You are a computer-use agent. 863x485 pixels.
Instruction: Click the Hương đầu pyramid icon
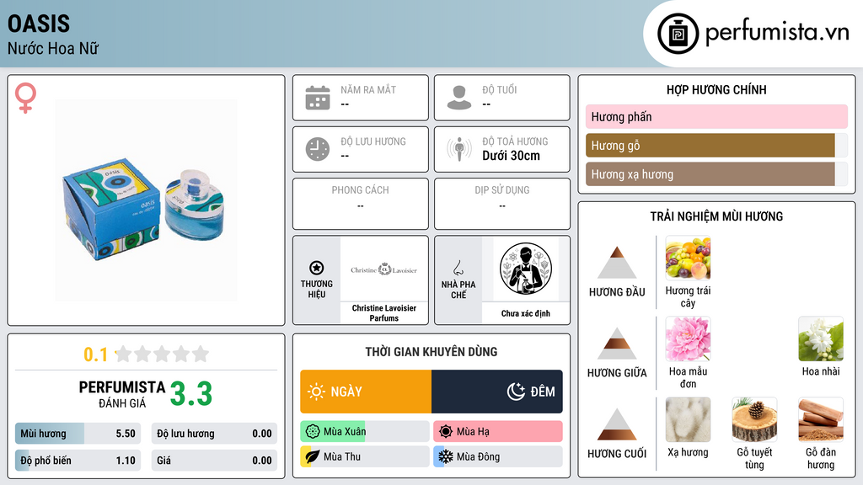point(617,263)
